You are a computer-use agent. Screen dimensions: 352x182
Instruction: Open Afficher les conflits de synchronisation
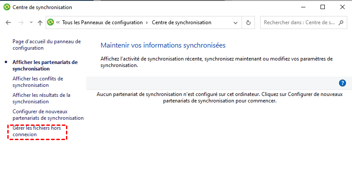(38, 82)
